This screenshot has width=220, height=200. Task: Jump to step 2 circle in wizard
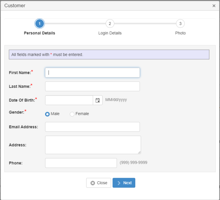coord(110,24)
